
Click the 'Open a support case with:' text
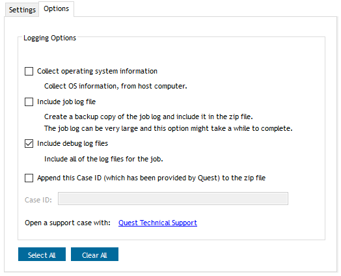(68, 223)
